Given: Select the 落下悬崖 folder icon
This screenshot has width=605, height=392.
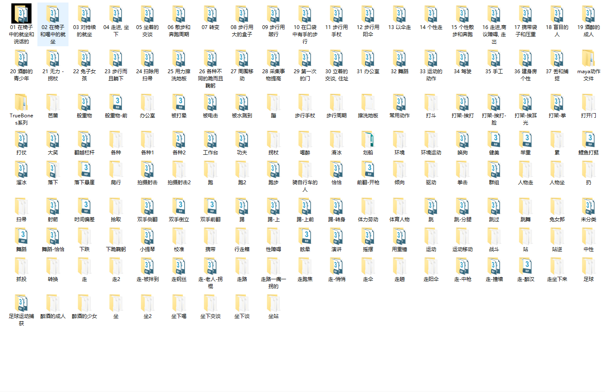Looking at the screenshot, I should coord(84,169).
